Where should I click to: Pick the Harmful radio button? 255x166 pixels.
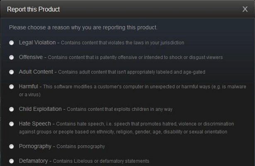tap(12, 87)
